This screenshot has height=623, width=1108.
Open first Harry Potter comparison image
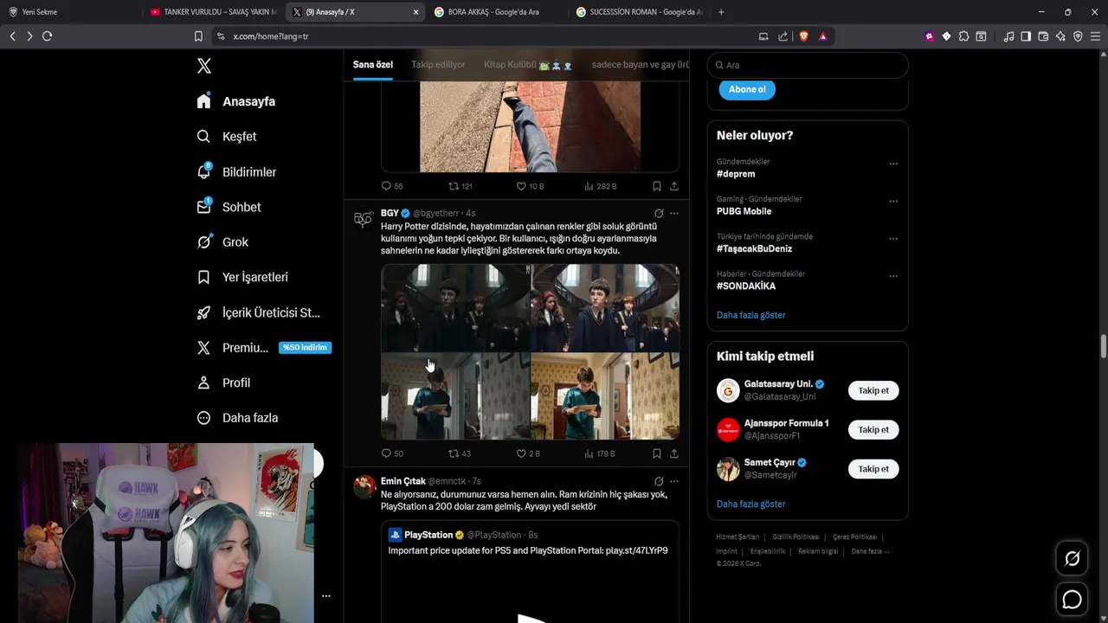coord(455,308)
